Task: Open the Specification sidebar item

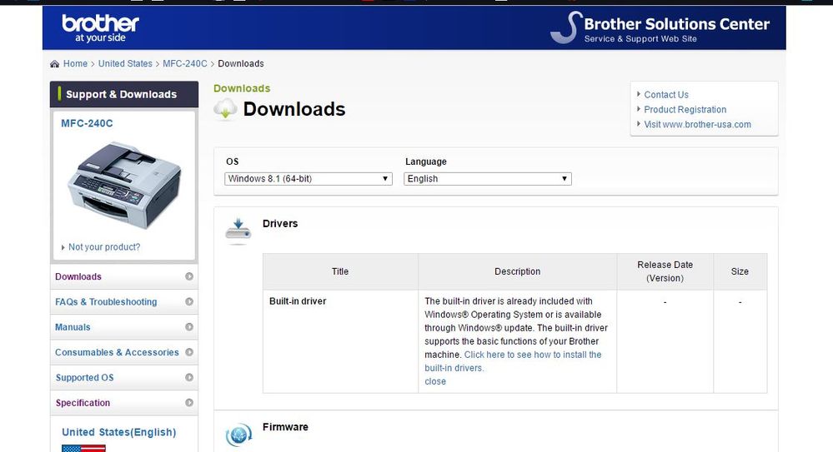Action: tap(83, 403)
